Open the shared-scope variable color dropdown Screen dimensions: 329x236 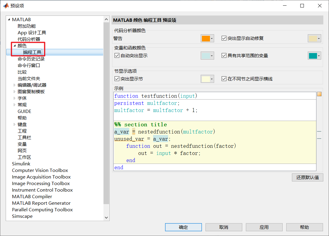click(319, 55)
